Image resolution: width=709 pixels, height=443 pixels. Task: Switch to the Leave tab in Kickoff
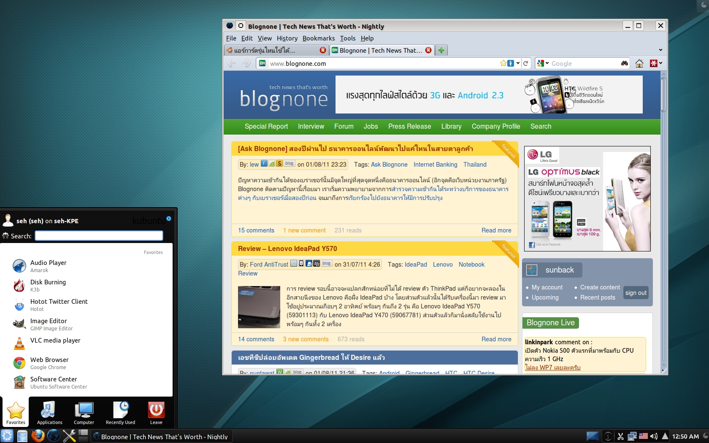pyautogui.click(x=156, y=413)
